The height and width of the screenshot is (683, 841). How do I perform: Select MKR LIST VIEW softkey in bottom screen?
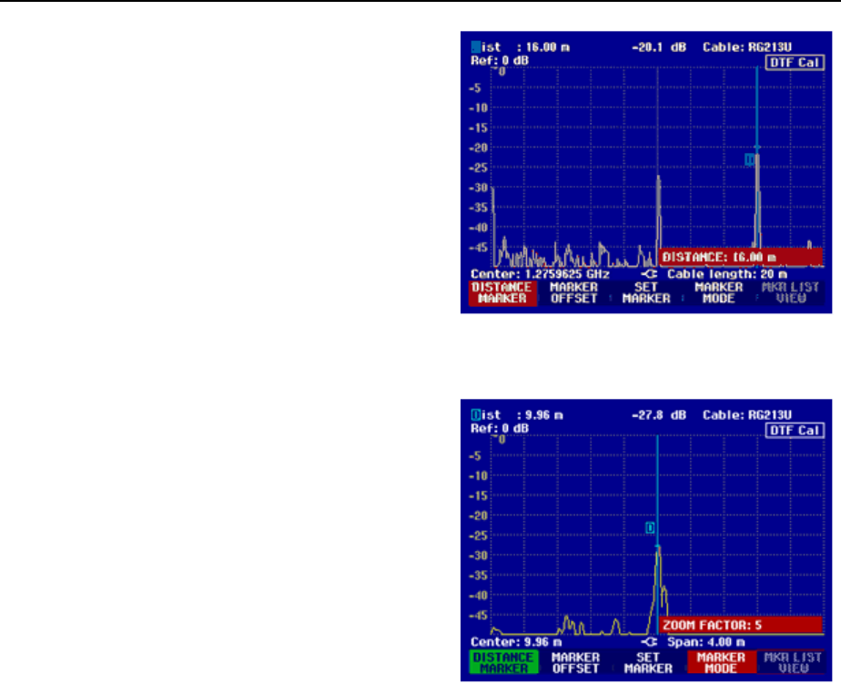click(792, 663)
